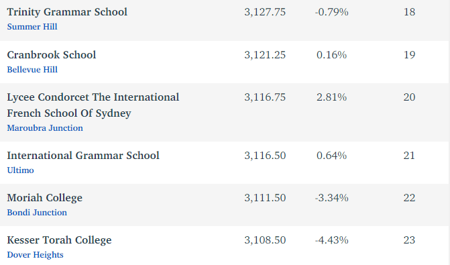Image resolution: width=450 pixels, height=265 pixels.
Task: Select the Lycee Condorcet school name
Action: click(x=93, y=105)
